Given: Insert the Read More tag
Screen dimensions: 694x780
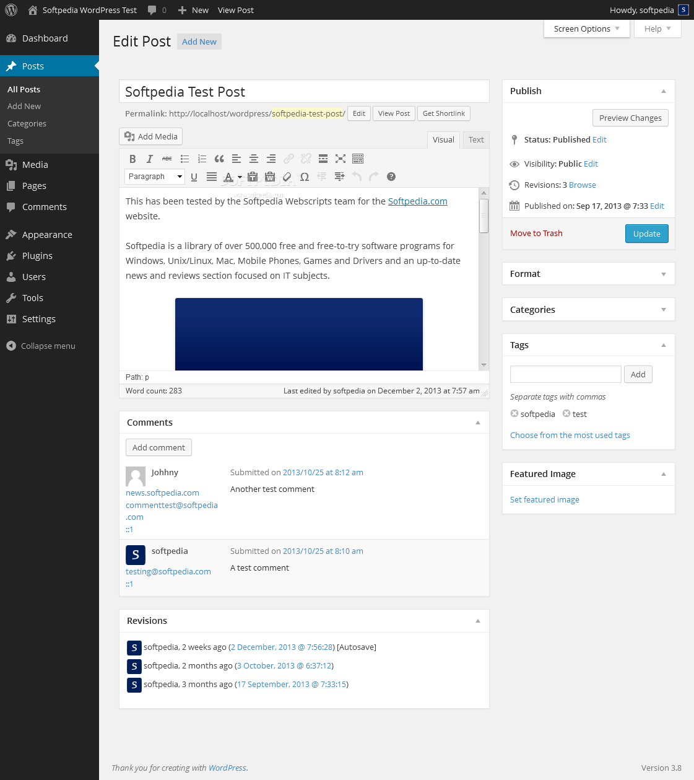Looking at the screenshot, I should 323,159.
